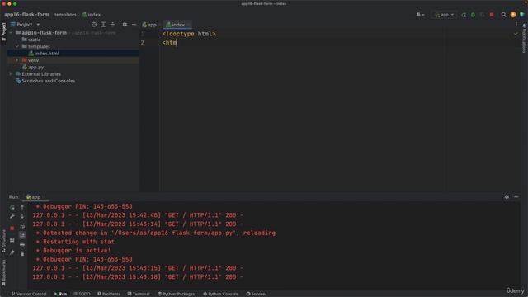Open Python Console tool window
The height and width of the screenshot is (297, 528).
coord(220,294)
